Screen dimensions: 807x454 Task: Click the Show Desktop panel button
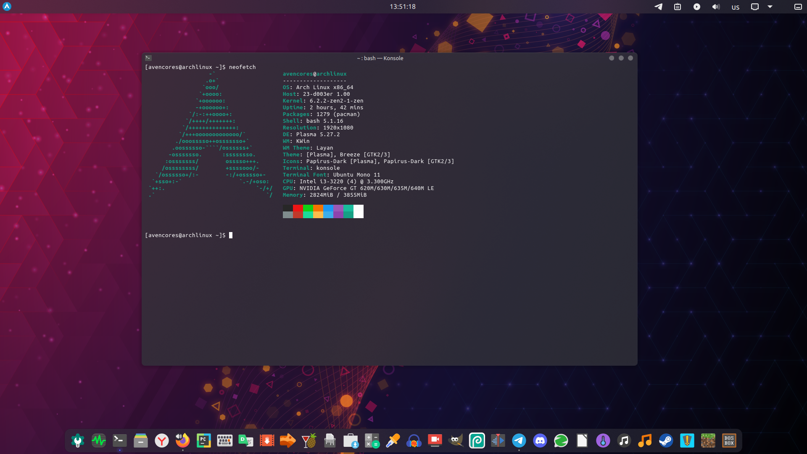tap(798, 7)
